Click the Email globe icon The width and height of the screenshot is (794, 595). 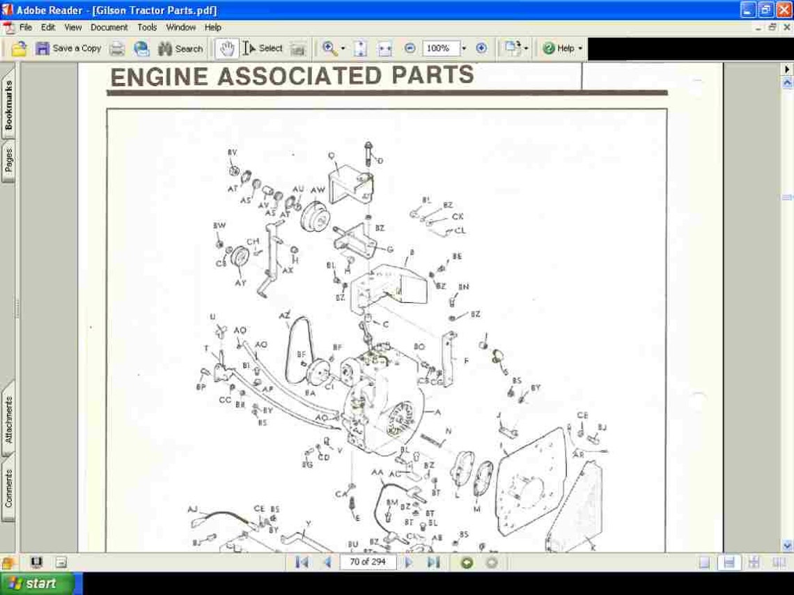(142, 49)
